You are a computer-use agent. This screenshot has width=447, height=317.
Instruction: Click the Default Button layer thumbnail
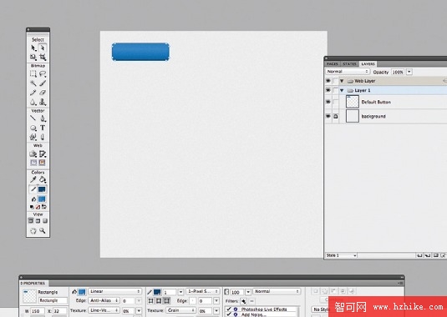click(353, 102)
